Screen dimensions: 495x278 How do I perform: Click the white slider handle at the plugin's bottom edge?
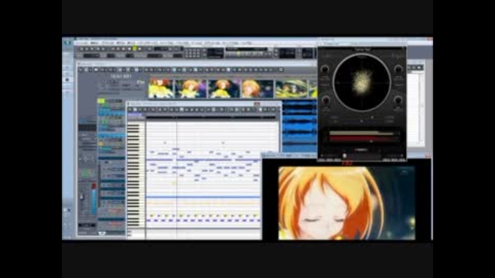pyautogui.click(x=344, y=155)
